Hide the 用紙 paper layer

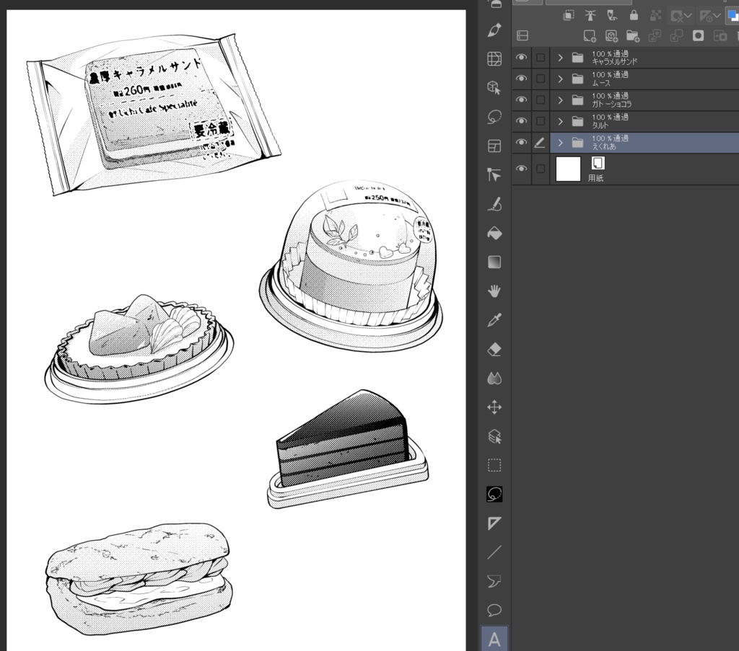point(521,169)
